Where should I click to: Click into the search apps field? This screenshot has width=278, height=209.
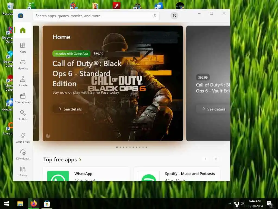coord(96,16)
